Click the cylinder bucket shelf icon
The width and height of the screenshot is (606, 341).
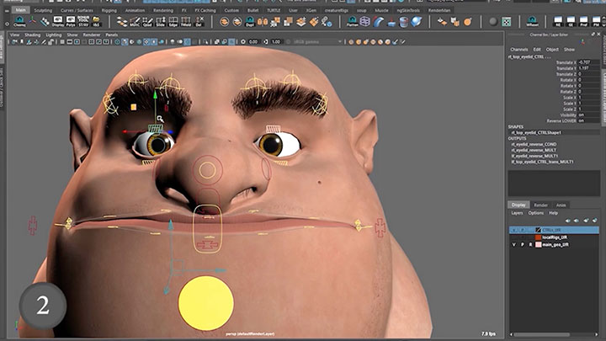tap(403, 22)
